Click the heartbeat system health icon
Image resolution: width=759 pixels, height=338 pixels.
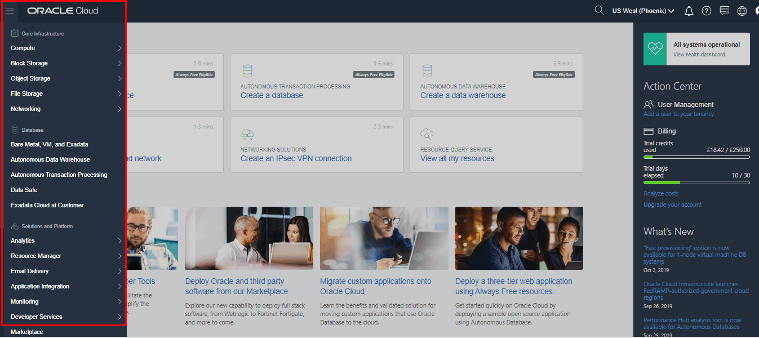point(655,49)
